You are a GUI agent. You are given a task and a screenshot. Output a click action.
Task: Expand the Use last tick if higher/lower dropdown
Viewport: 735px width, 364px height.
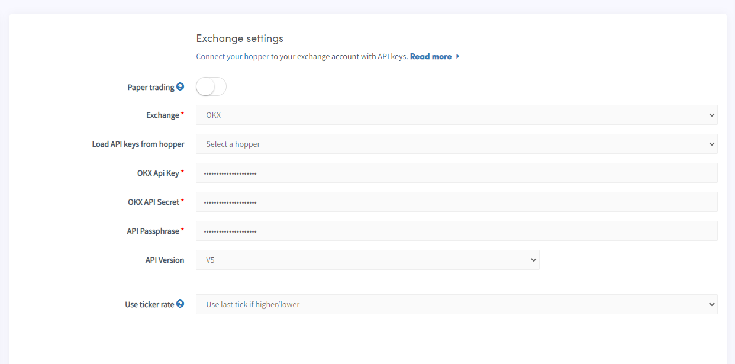point(456,304)
